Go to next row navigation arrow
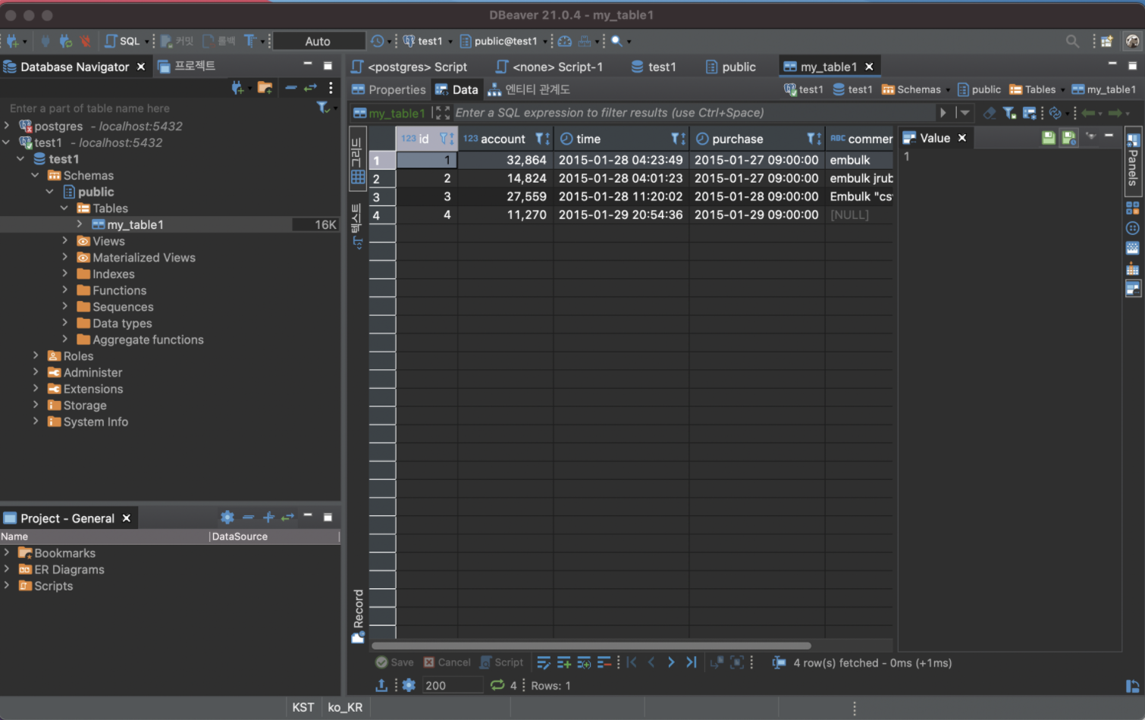 [x=670, y=662]
